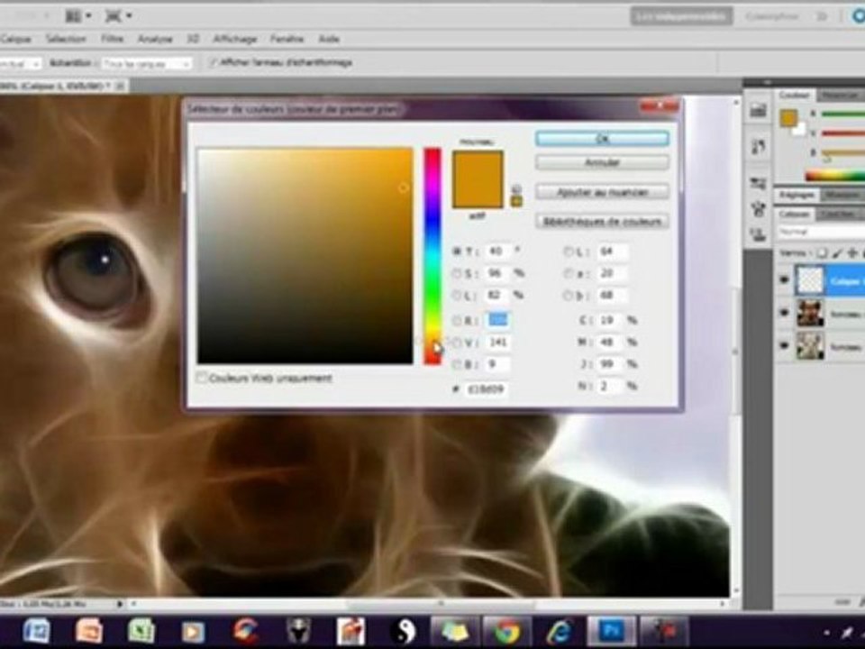
Task: Select the Lab b radio button
Action: click(568, 296)
